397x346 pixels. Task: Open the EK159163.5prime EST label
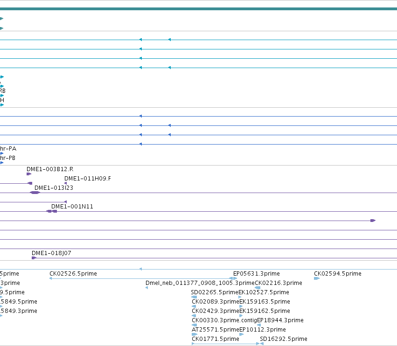coord(265,302)
